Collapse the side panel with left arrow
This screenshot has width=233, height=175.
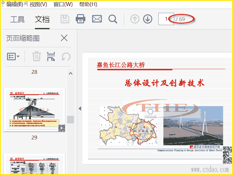tap(80, 108)
